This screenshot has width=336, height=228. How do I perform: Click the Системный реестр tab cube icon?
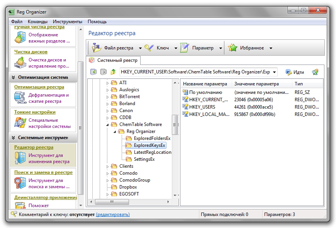92,60
